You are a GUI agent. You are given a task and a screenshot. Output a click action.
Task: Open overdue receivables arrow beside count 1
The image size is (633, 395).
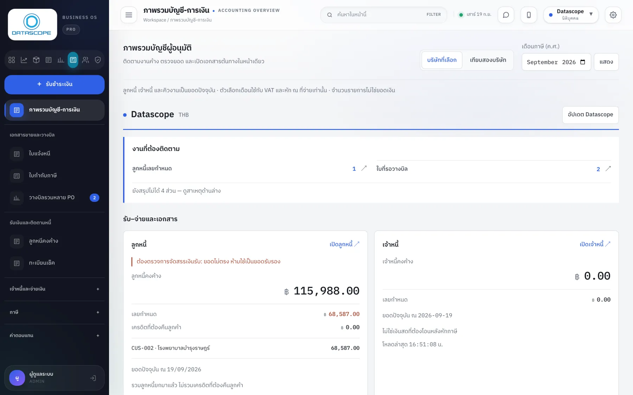click(364, 169)
